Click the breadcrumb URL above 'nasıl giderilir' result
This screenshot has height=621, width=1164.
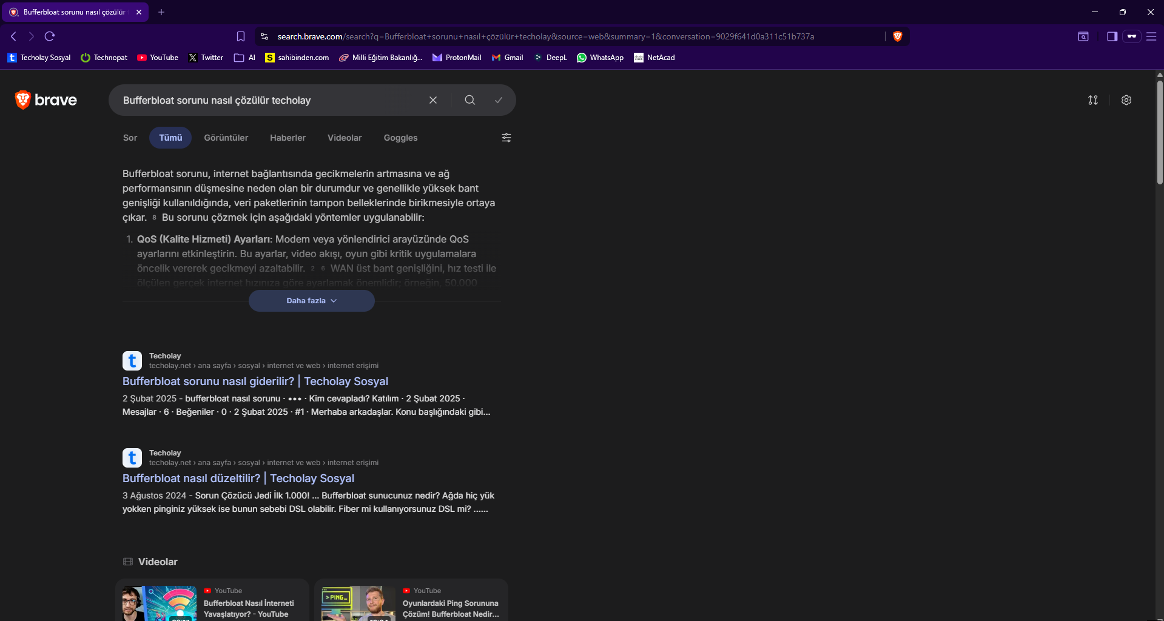point(264,366)
